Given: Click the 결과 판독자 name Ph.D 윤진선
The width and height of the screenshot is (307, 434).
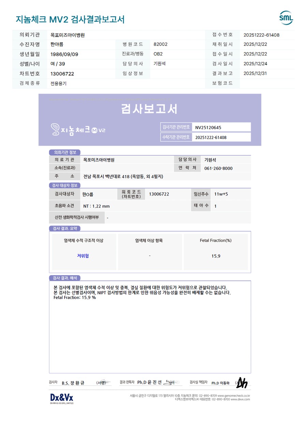Looking at the screenshot, I should 149,382.
